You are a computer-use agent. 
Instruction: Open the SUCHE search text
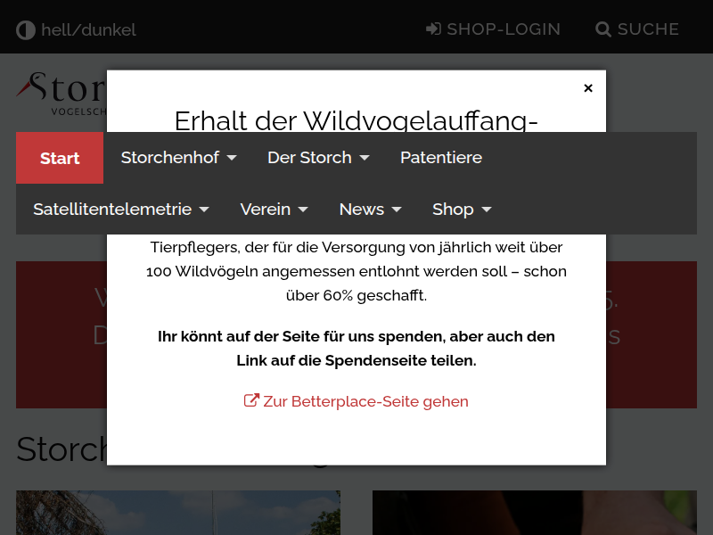click(x=648, y=29)
